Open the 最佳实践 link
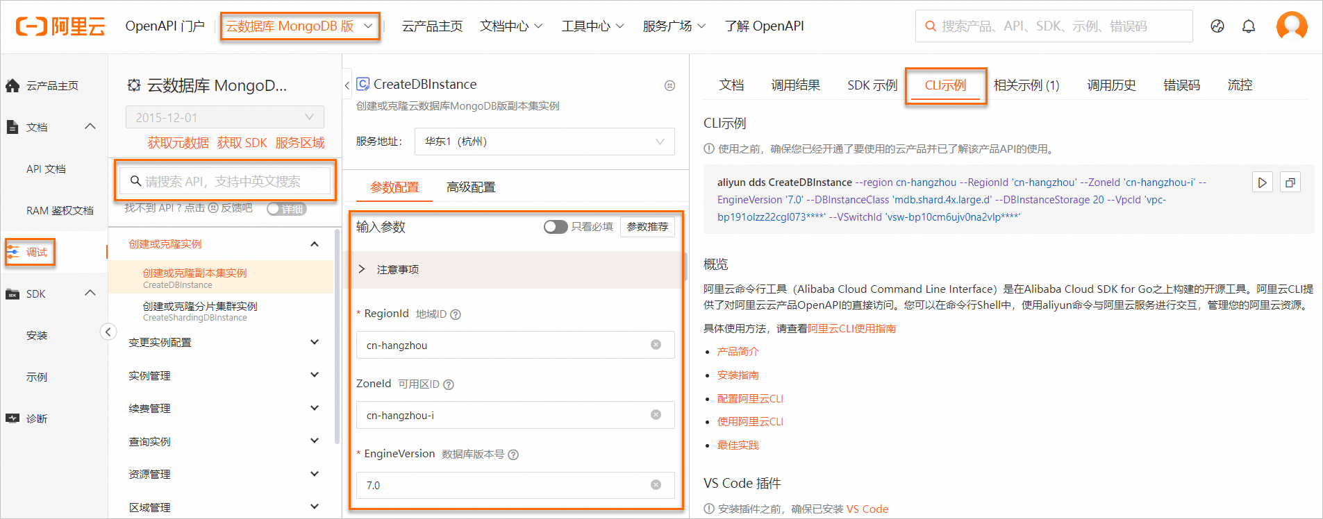The height and width of the screenshot is (519, 1323). [738, 445]
